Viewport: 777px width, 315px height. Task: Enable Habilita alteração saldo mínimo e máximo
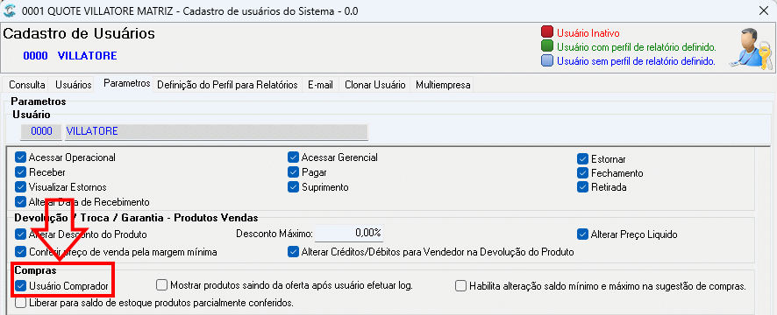[x=460, y=286]
